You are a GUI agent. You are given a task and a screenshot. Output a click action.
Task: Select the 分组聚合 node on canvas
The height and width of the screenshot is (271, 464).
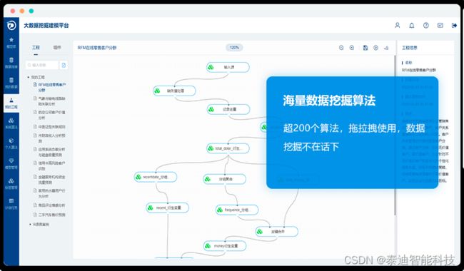point(225,179)
